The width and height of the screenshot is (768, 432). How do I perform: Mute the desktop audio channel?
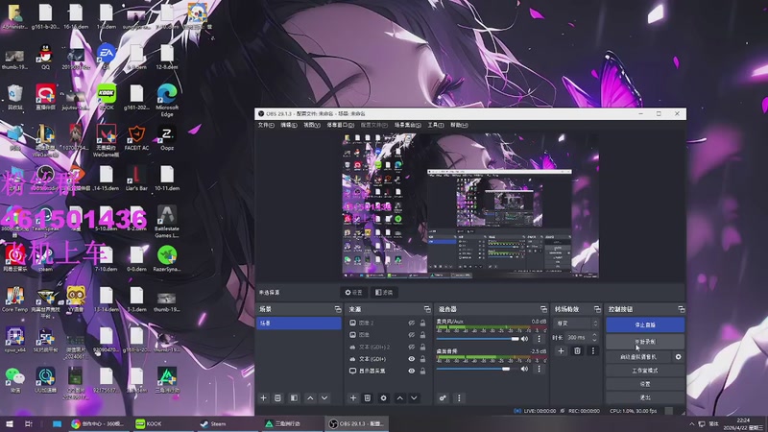point(524,369)
